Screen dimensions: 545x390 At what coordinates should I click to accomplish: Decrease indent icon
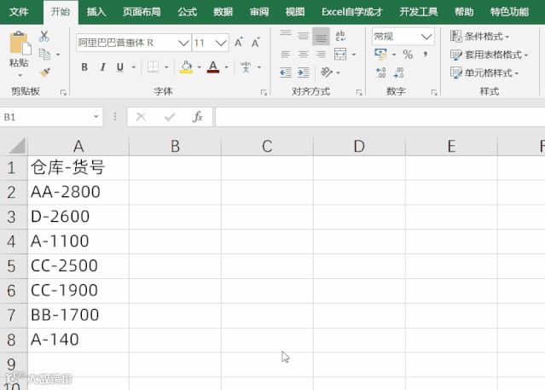pyautogui.click(x=286, y=73)
